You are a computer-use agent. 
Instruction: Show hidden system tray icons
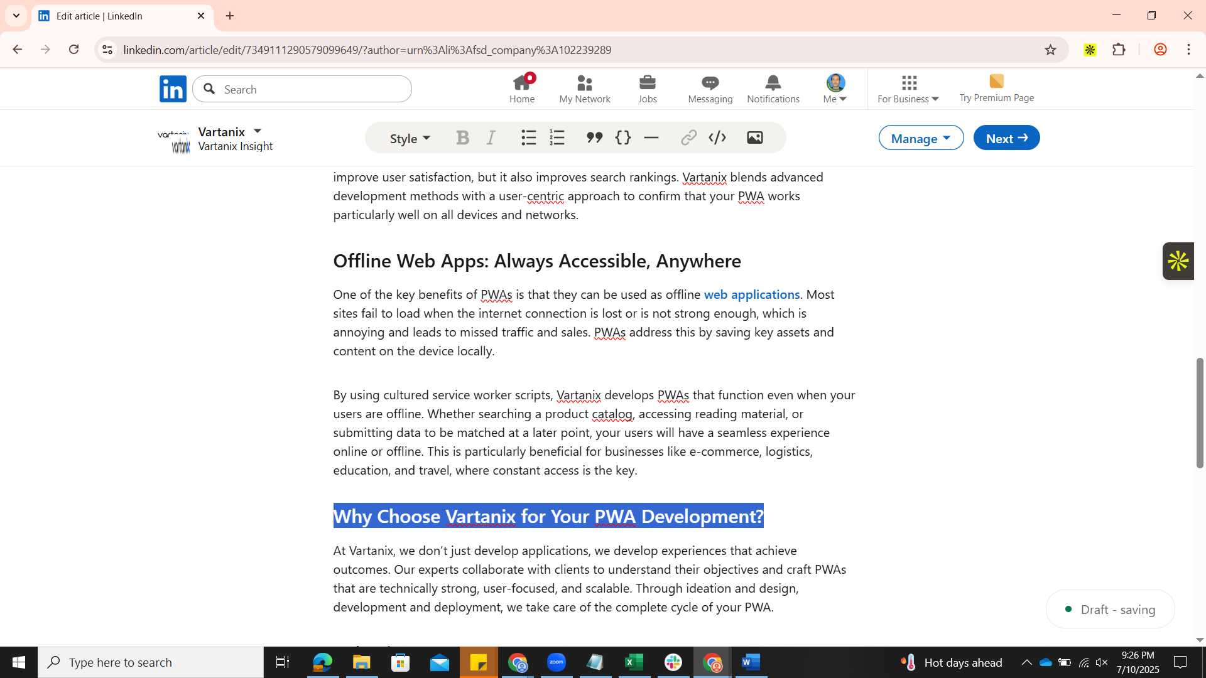coord(1026,662)
